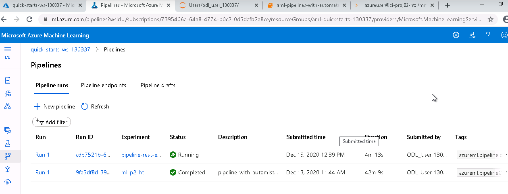Sort by the Submitted by column header
This screenshot has height=194, width=508.
(424, 137)
